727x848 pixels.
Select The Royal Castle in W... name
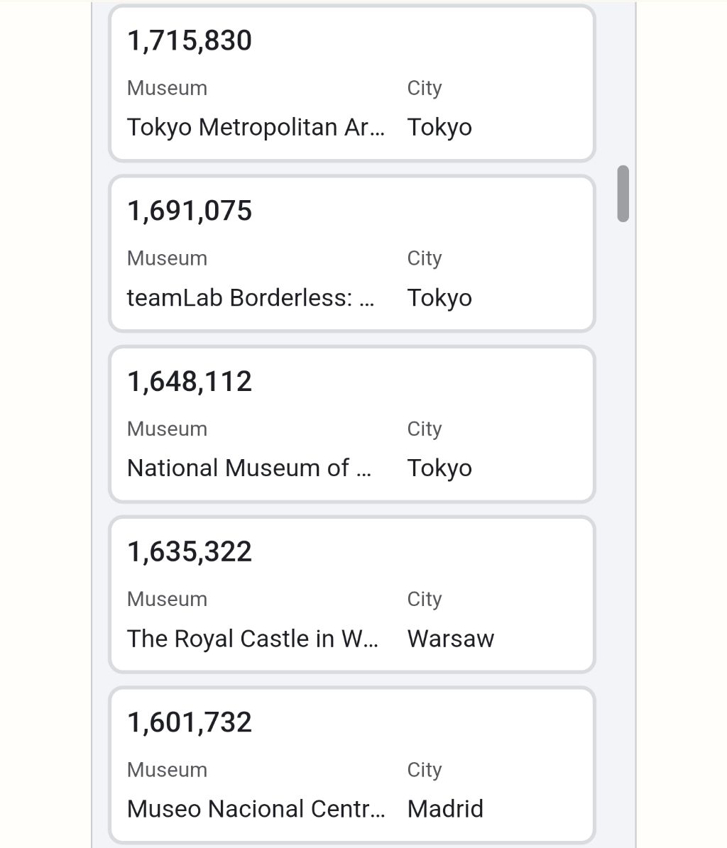pyautogui.click(x=253, y=639)
